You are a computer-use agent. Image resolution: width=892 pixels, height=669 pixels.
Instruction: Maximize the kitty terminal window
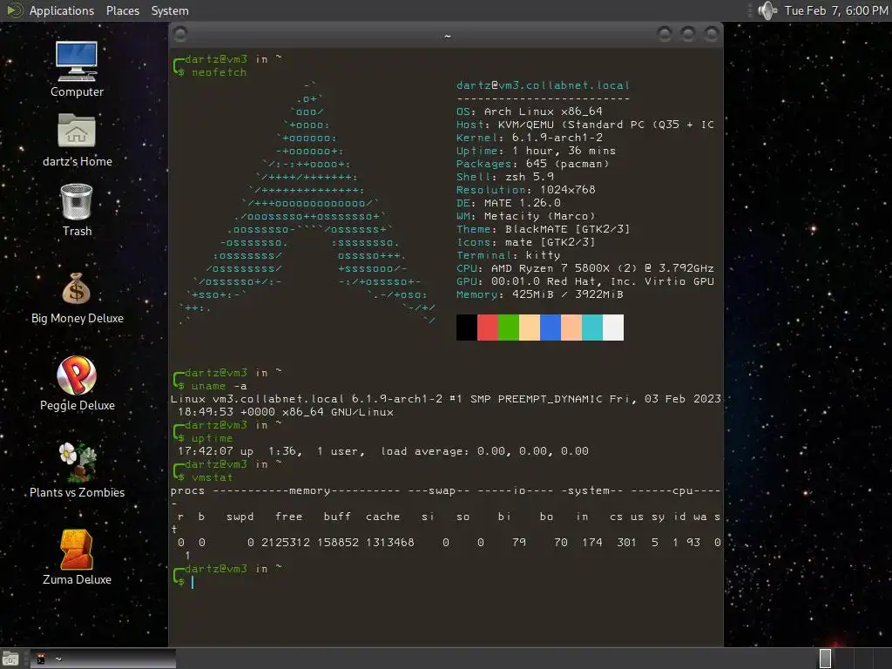click(688, 35)
